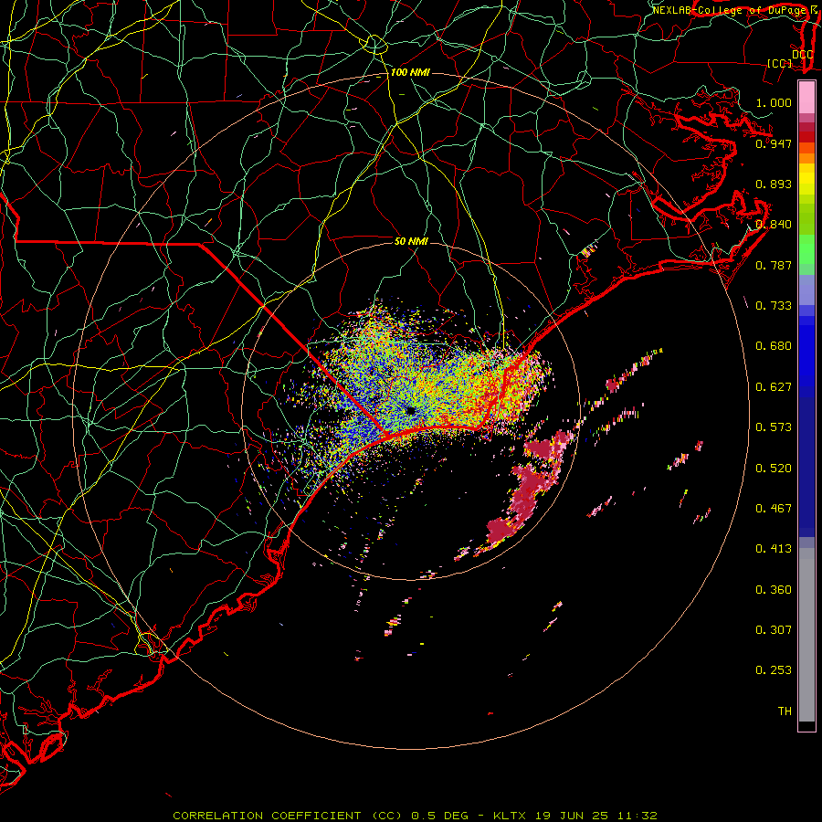Select the 0.360 scale value
The height and width of the screenshot is (822, 822).
click(x=774, y=590)
